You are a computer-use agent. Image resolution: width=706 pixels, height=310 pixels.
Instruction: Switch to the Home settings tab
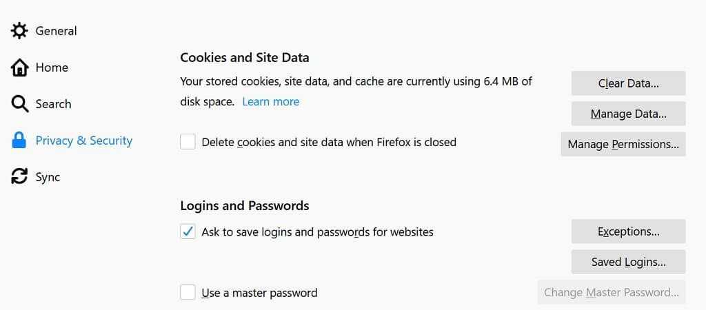tap(52, 68)
